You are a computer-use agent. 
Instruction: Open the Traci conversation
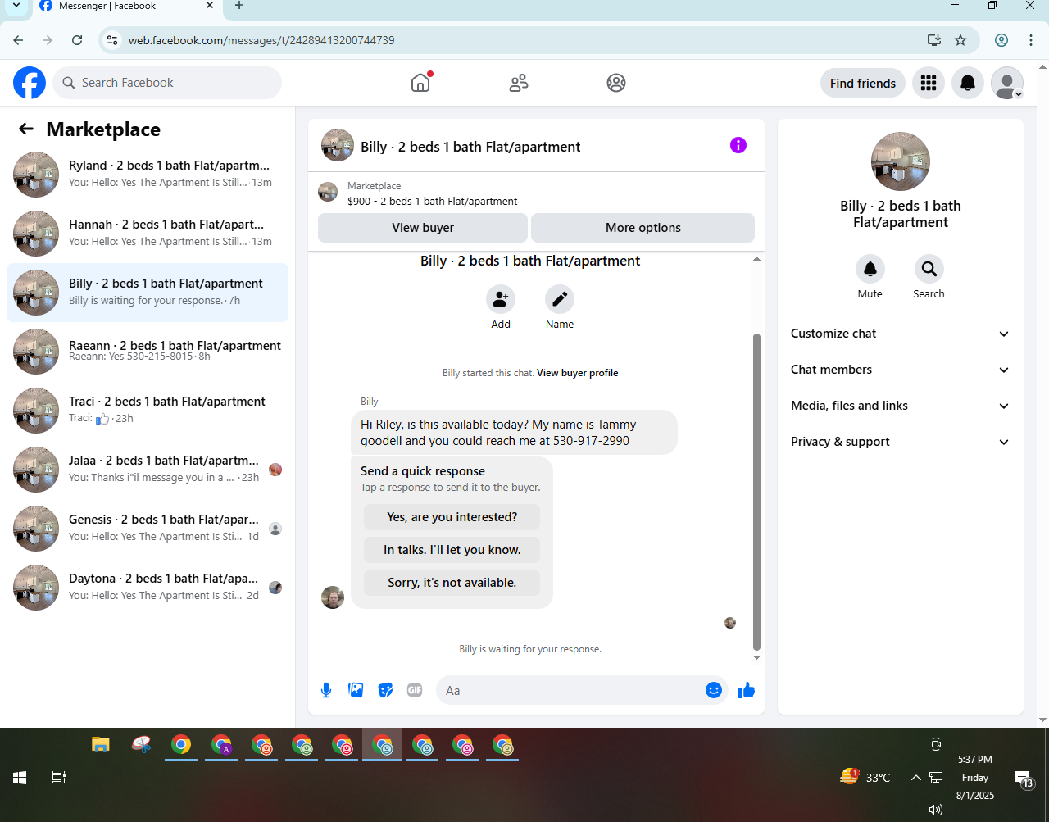[x=148, y=410]
